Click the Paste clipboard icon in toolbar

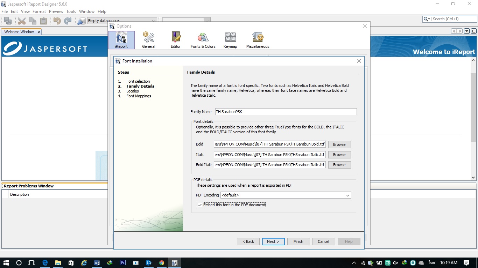pyautogui.click(x=43, y=21)
